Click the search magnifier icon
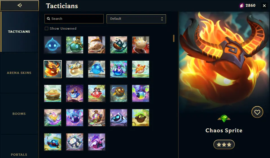This screenshot has width=270, height=158. click(x=48, y=19)
